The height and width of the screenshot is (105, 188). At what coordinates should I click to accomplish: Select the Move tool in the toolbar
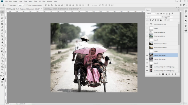[2, 12]
